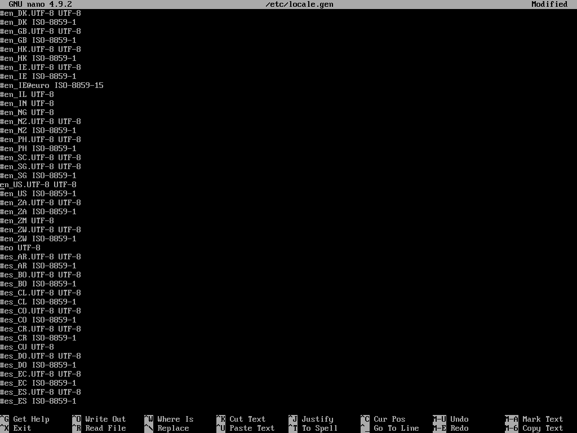
Task: Click the ^\ Replace shortcut
Action: point(167,428)
